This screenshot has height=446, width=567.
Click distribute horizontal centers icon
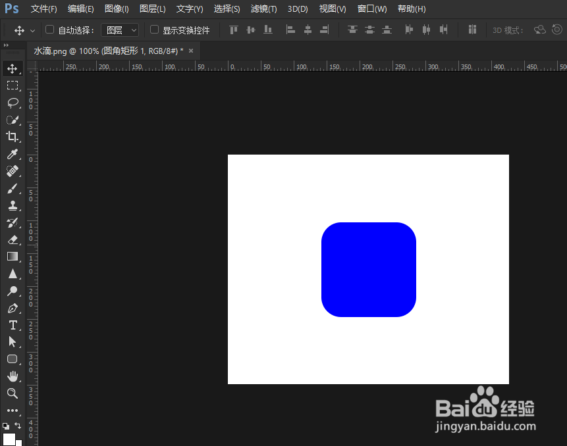coord(426,30)
